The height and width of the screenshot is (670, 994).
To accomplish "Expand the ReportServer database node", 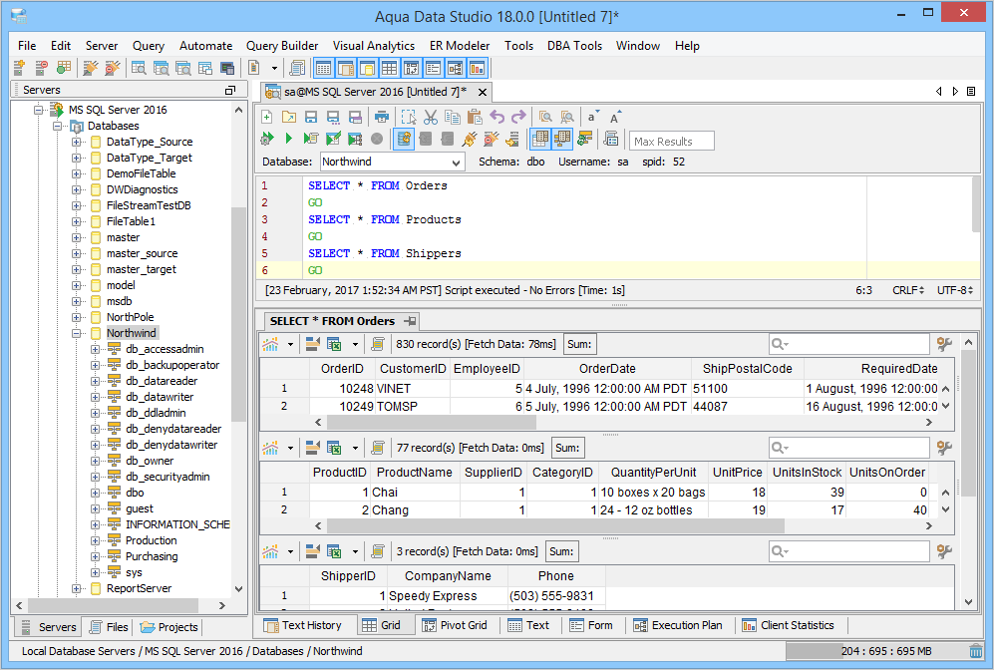I will (78, 588).
